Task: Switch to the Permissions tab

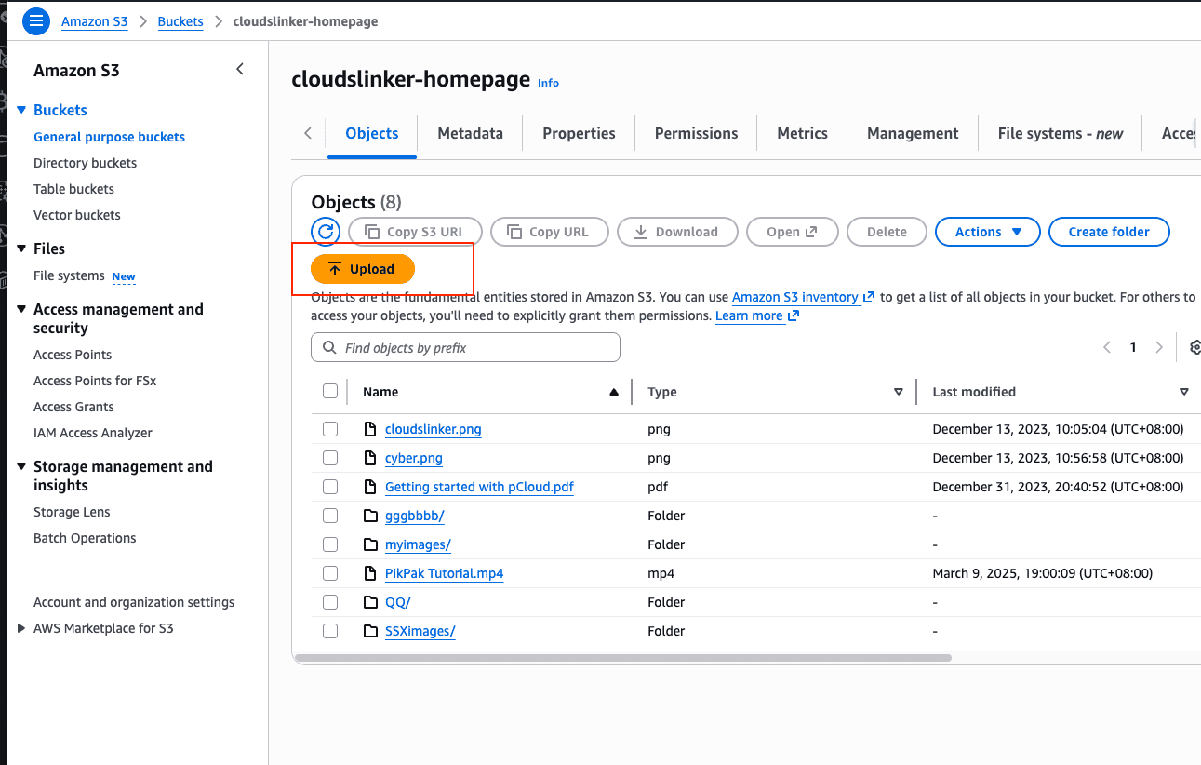Action: (x=695, y=133)
